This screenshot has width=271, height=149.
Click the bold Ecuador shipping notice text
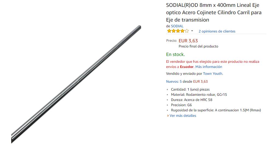coord(187,67)
